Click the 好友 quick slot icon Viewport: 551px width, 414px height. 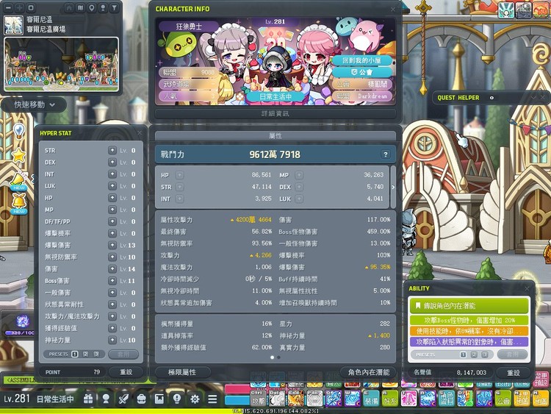389,398
